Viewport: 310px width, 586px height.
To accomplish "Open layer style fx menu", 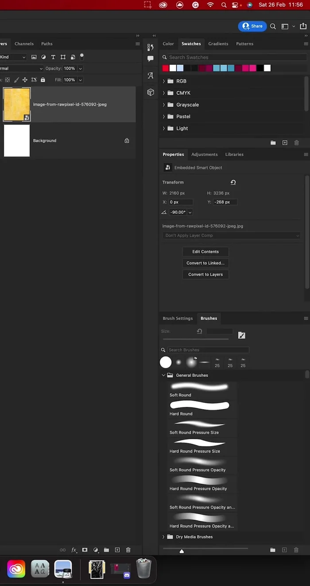I will point(74,550).
